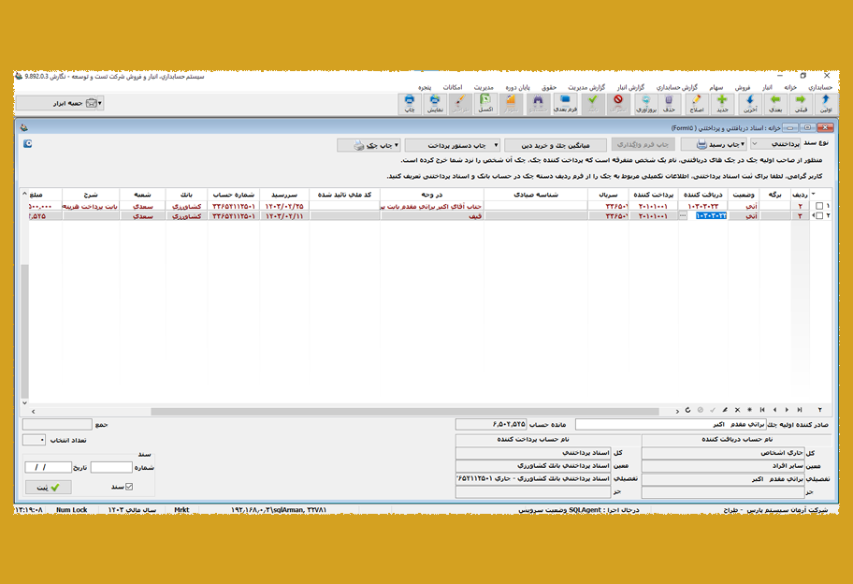Open the خزانه menu
This screenshot has height=584, width=853.
[790, 87]
